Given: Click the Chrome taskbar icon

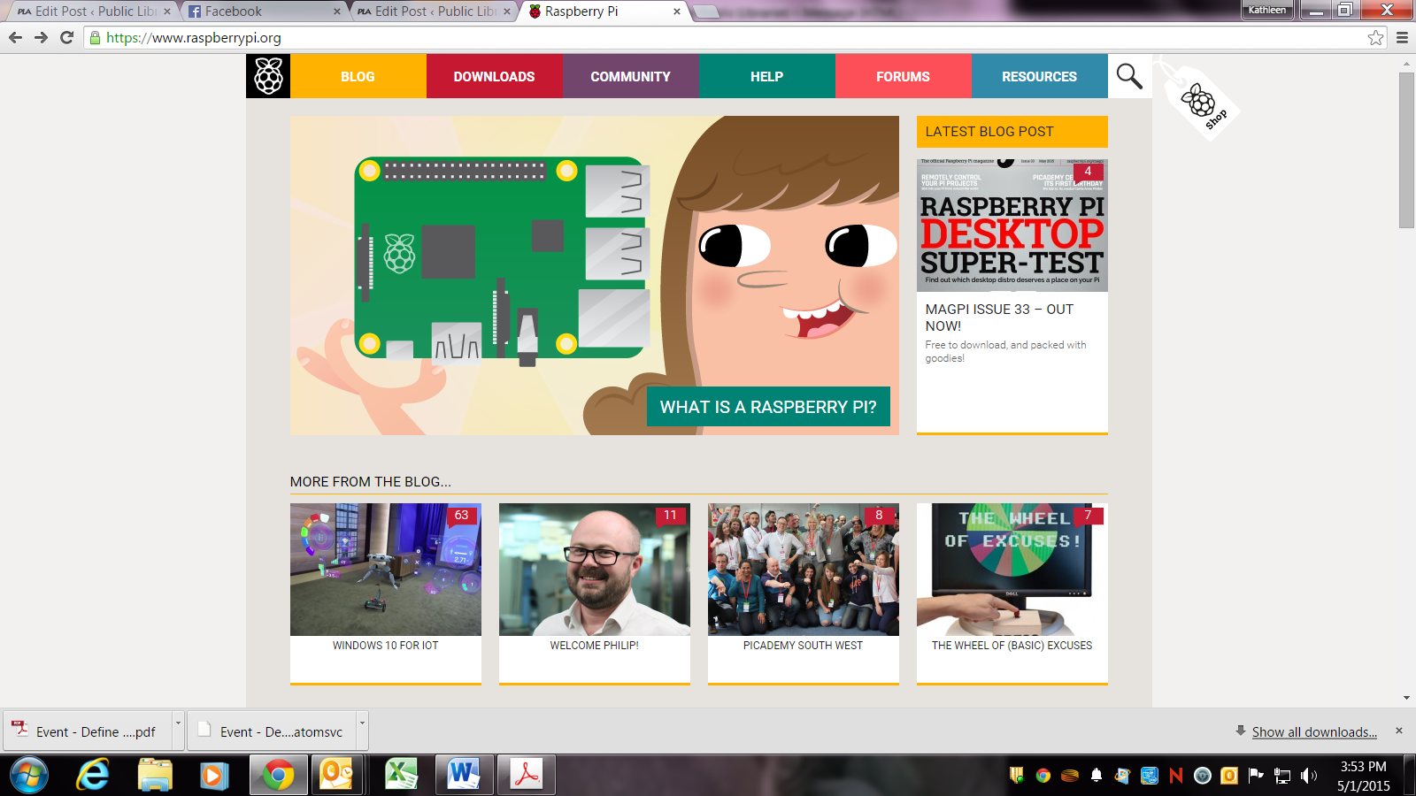Looking at the screenshot, I should coord(279,776).
